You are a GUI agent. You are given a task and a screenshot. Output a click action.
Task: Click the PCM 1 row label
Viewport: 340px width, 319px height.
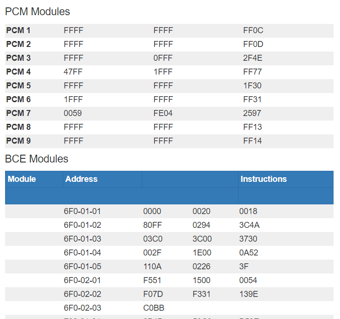point(18,30)
